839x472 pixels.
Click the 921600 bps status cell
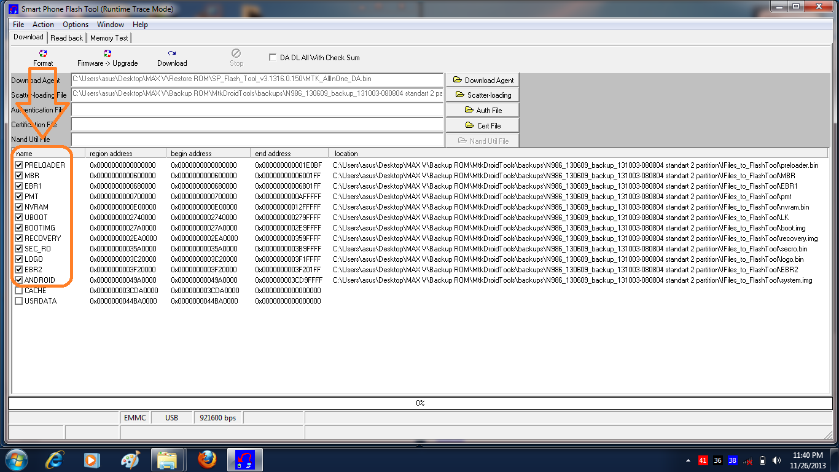coord(218,418)
